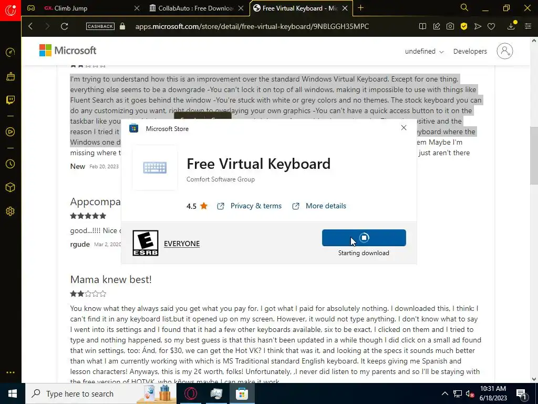View site security padlock info

coord(122,26)
